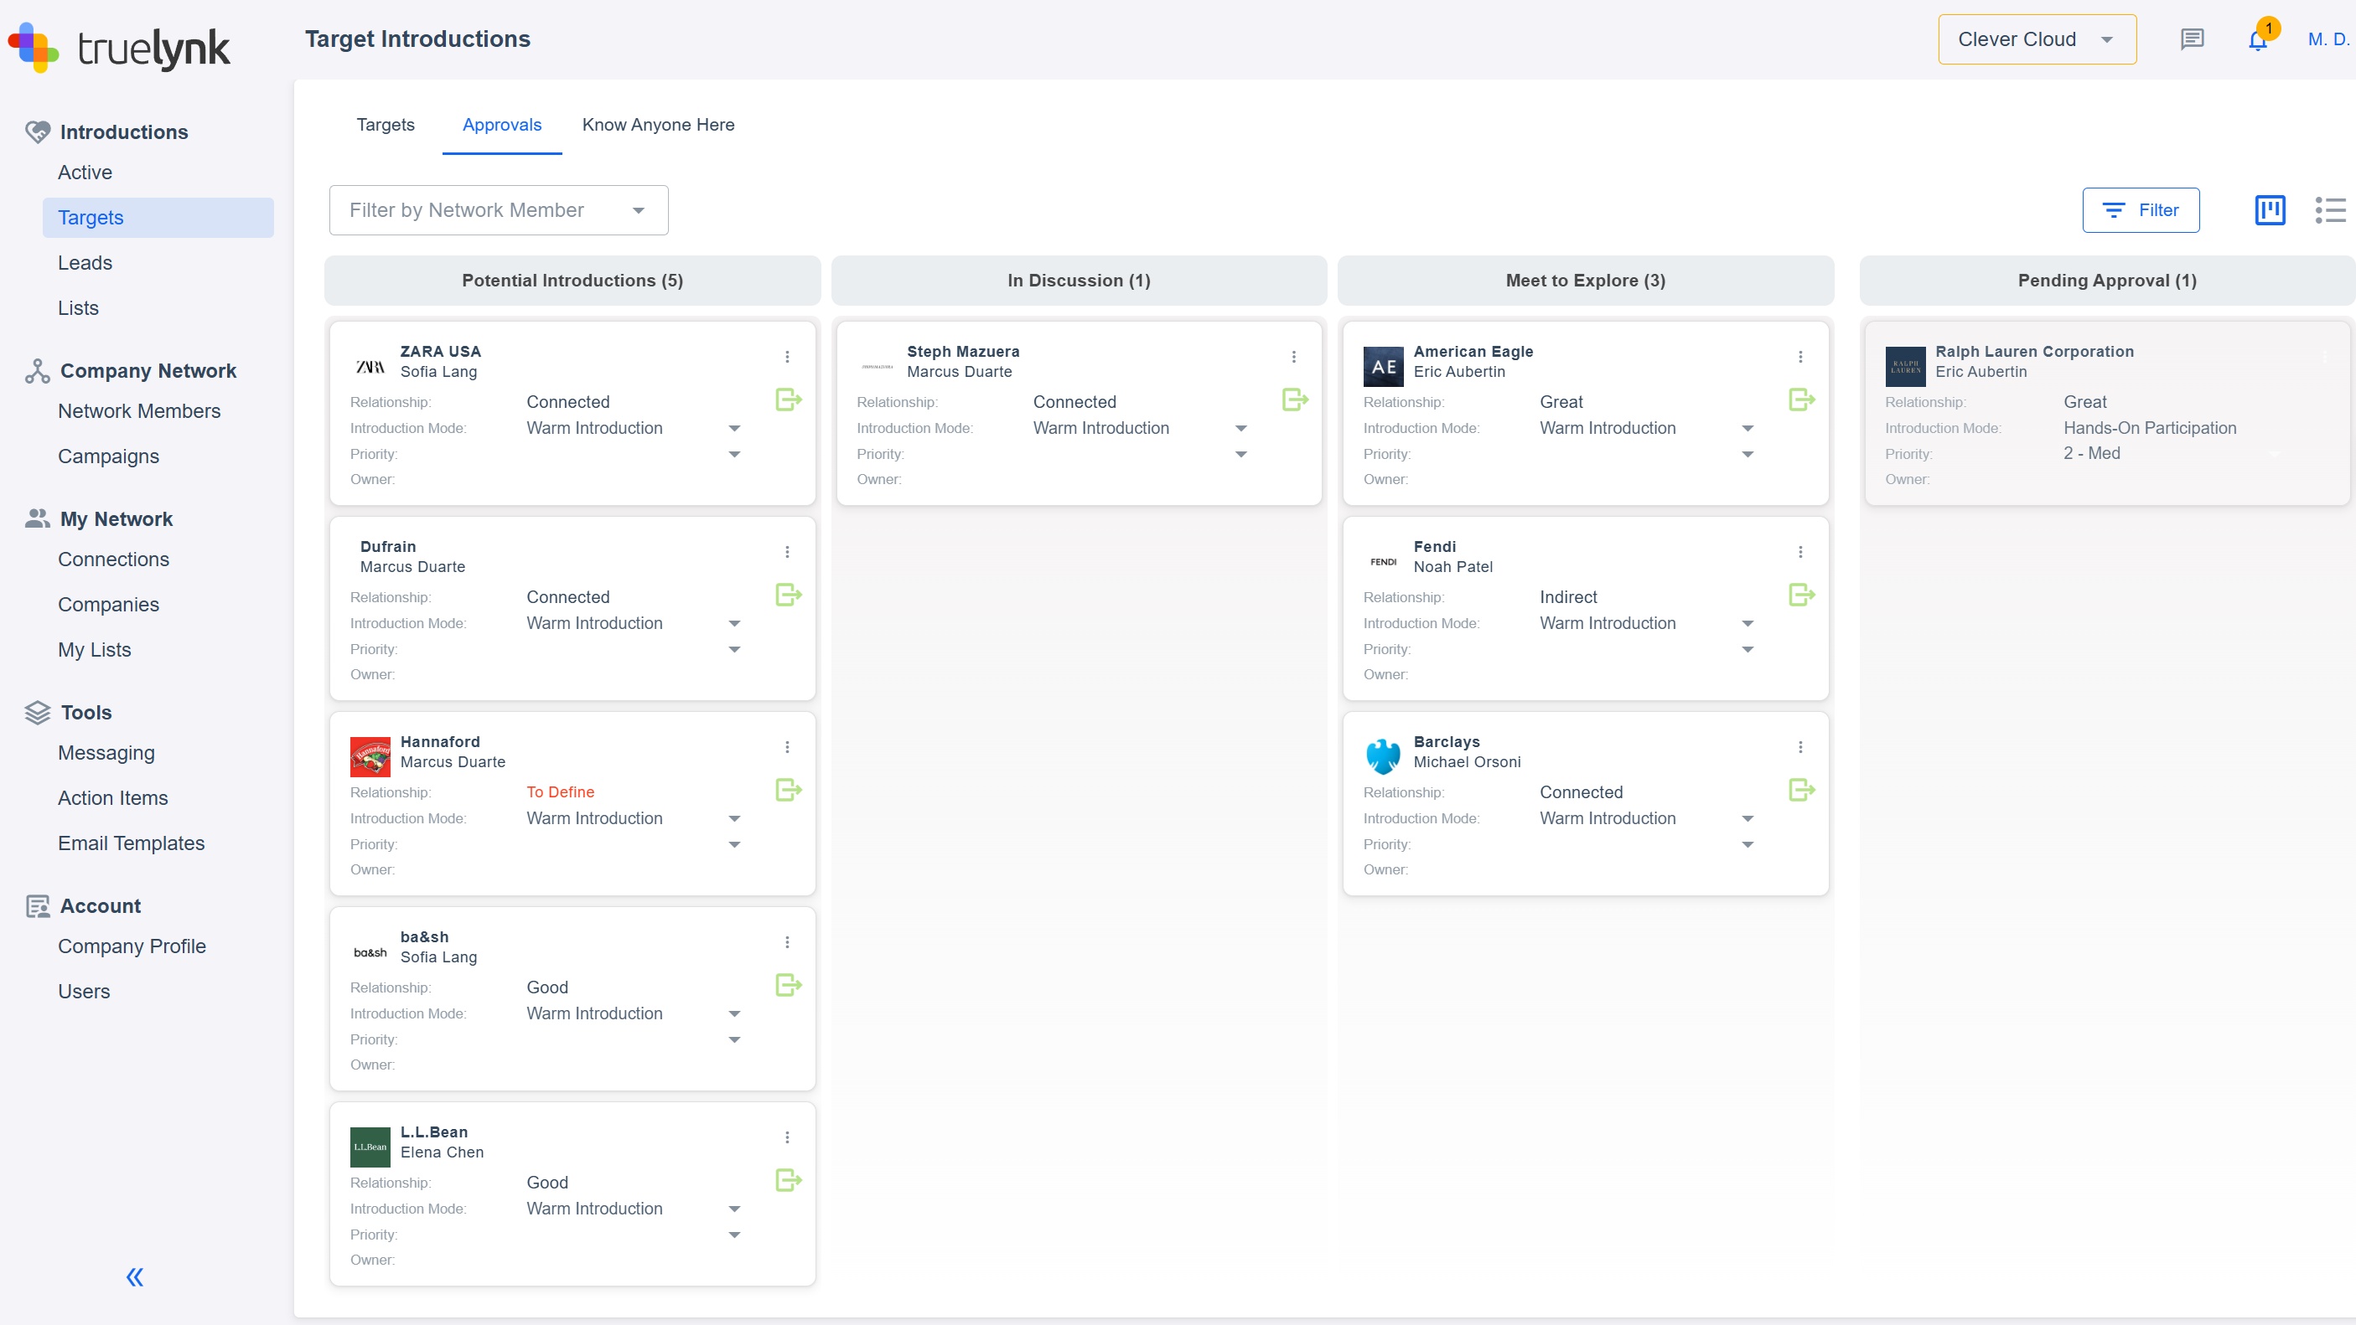Expand Dufrain Introduction Mode dropdown

(x=734, y=623)
